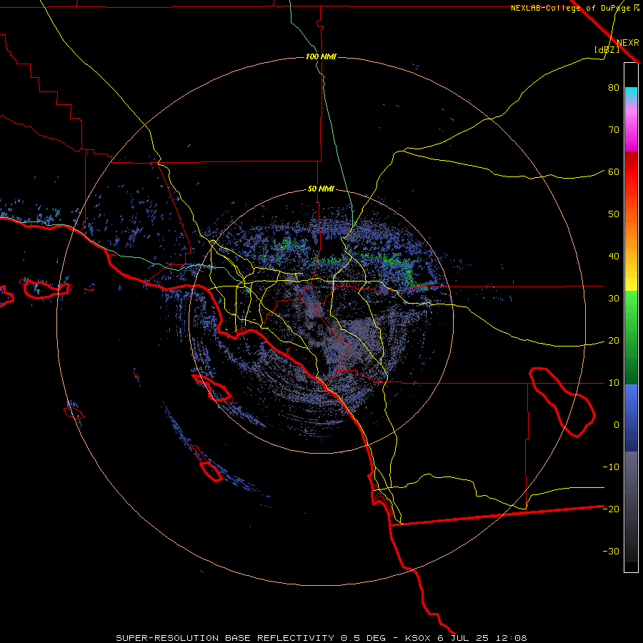Click the 70 value on the dBZ scale
The image size is (643, 643).
(614, 130)
